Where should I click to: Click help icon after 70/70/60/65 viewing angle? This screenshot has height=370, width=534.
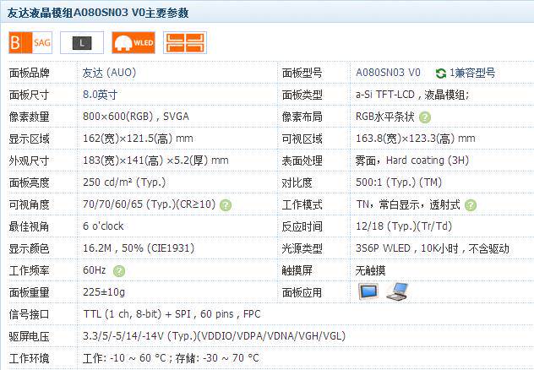(x=226, y=205)
